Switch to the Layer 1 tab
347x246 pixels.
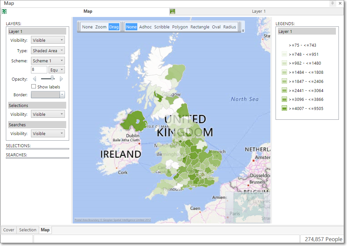[259, 11]
